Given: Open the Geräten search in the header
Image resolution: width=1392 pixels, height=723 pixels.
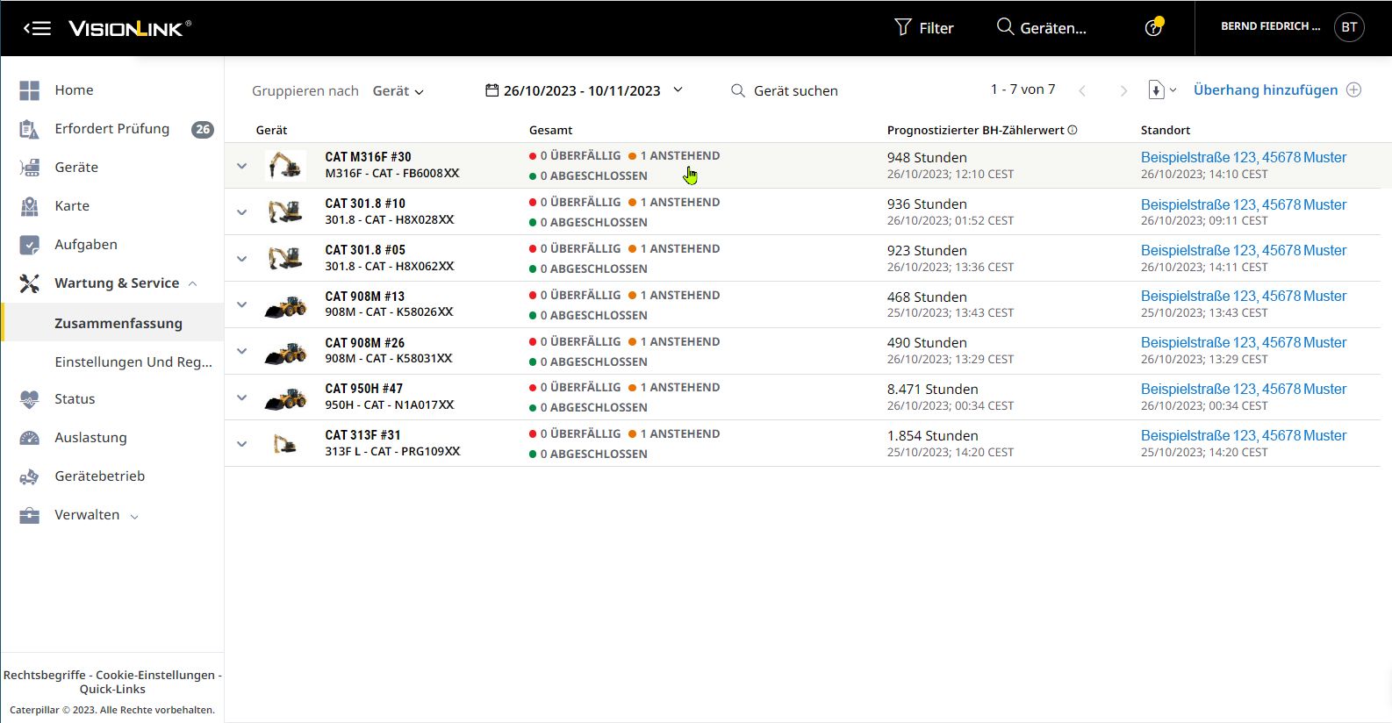Looking at the screenshot, I should tap(1042, 27).
